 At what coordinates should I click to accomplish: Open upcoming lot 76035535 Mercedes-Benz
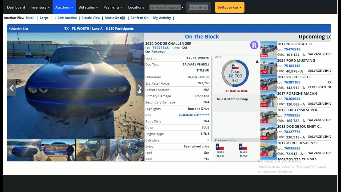(292, 149)
